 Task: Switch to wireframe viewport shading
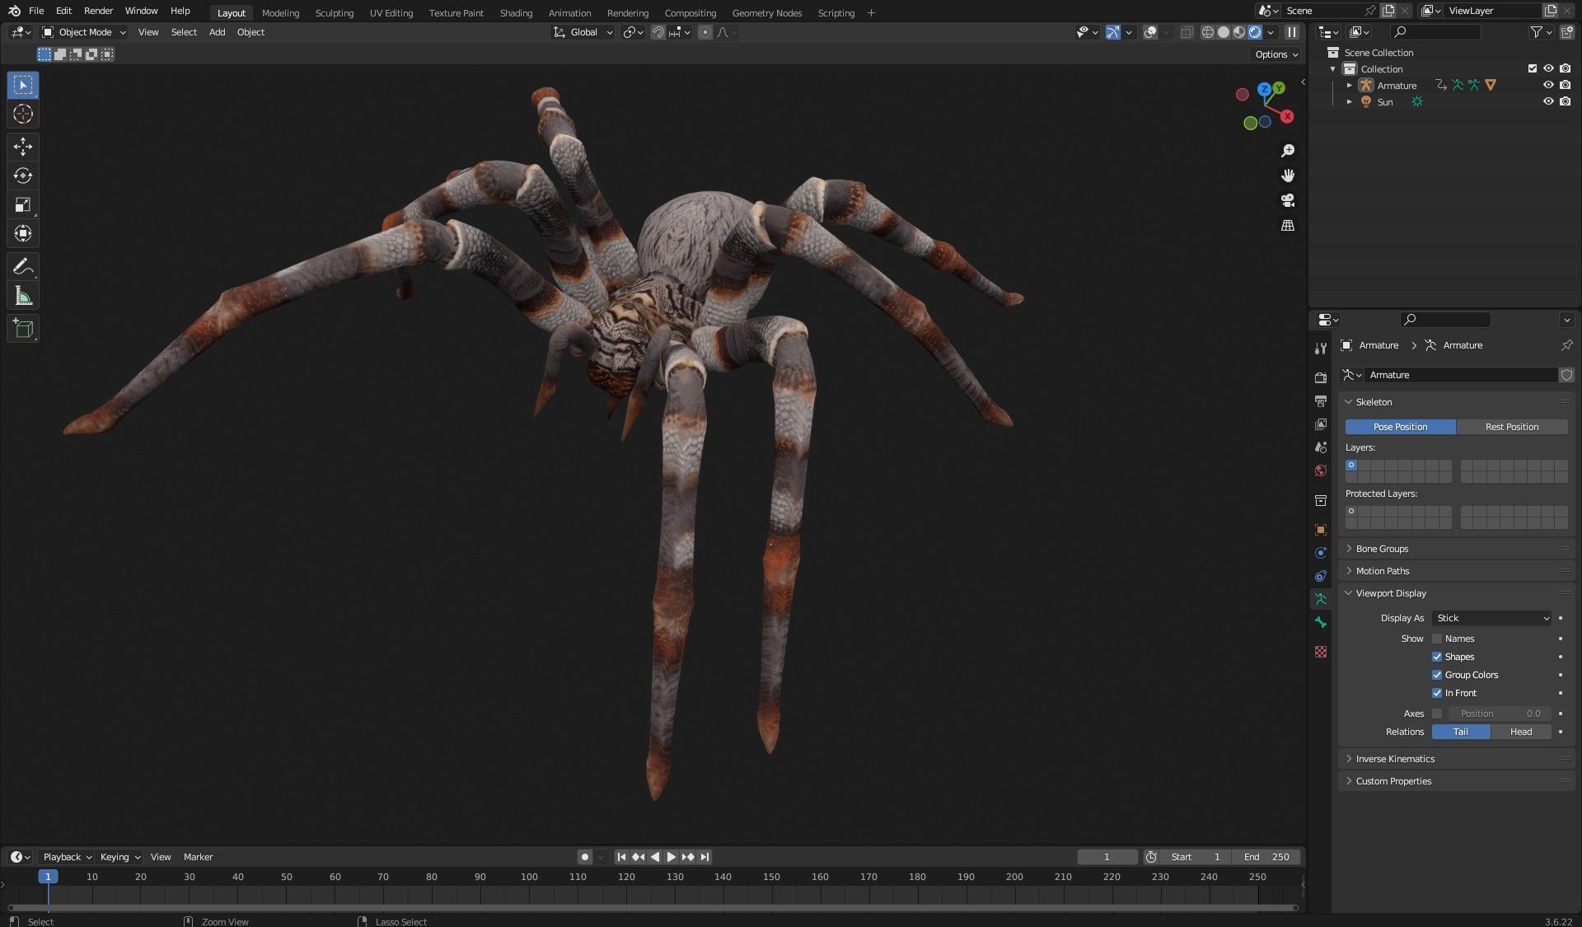(1208, 32)
